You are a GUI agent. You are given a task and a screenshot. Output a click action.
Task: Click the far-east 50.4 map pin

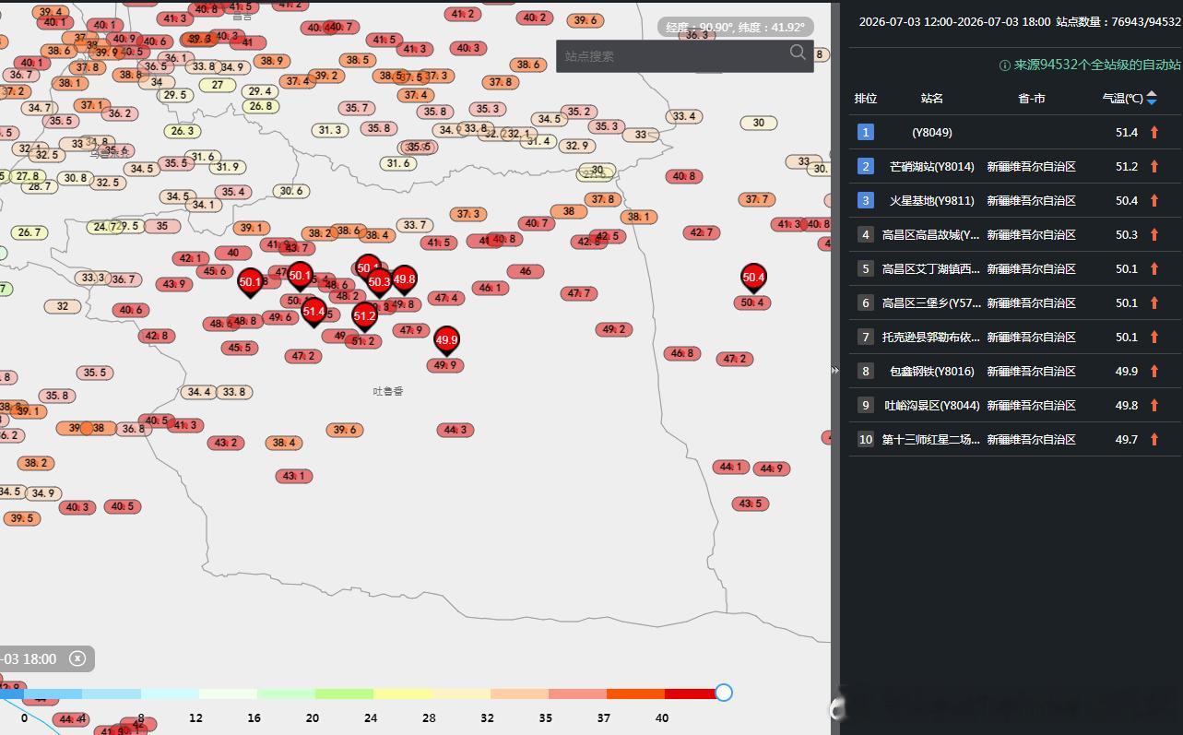pyautogui.click(x=753, y=279)
